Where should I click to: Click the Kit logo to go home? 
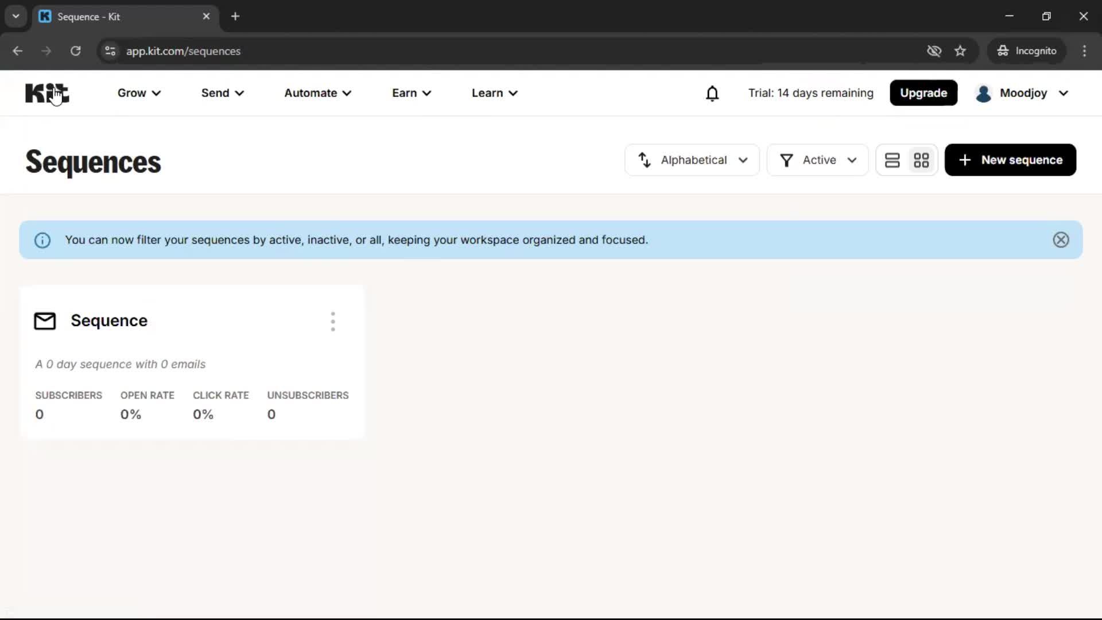tap(46, 92)
